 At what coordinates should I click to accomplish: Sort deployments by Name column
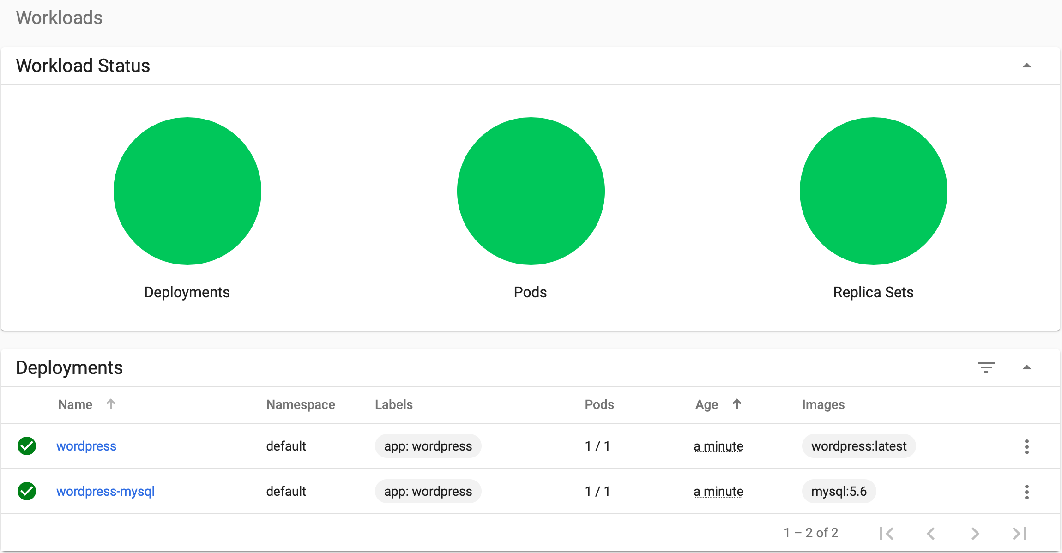coord(76,404)
